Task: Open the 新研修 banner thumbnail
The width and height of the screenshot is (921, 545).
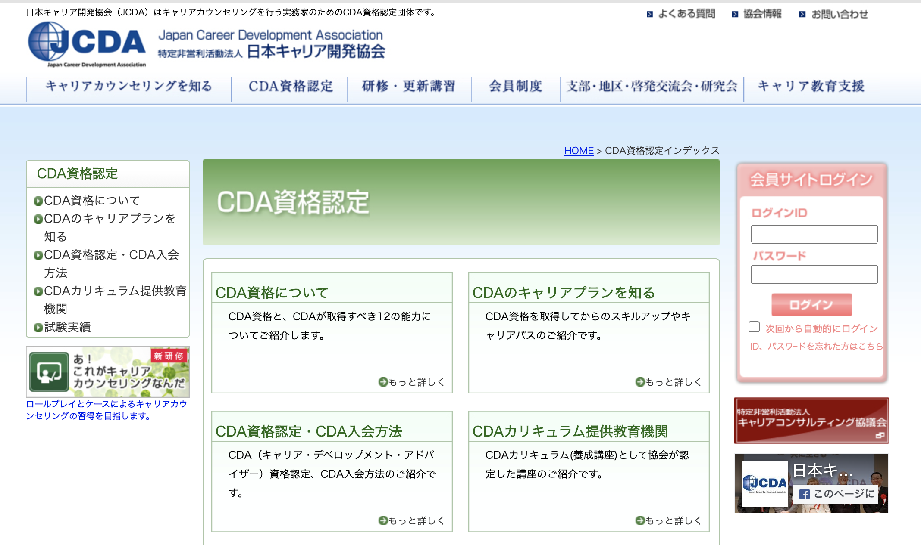Action: pyautogui.click(x=108, y=372)
